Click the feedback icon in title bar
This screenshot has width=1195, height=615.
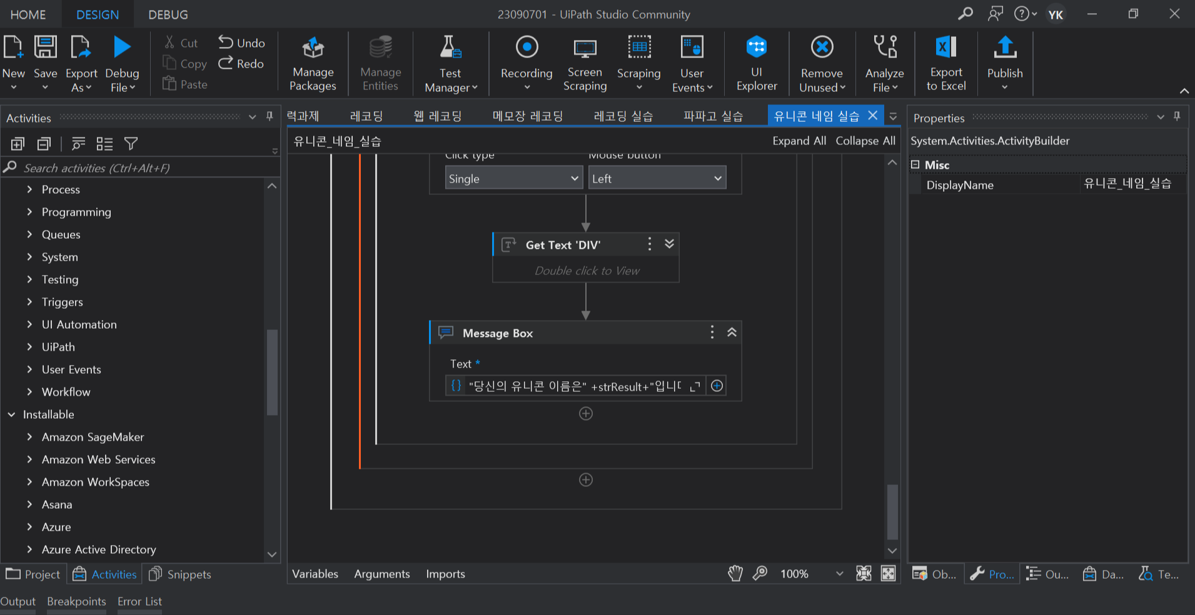996,13
